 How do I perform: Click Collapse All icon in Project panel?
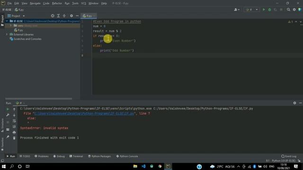(64, 16)
